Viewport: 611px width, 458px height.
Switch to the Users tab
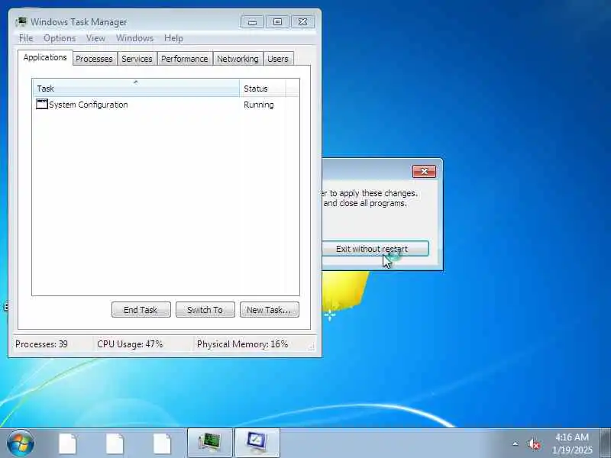[278, 59]
